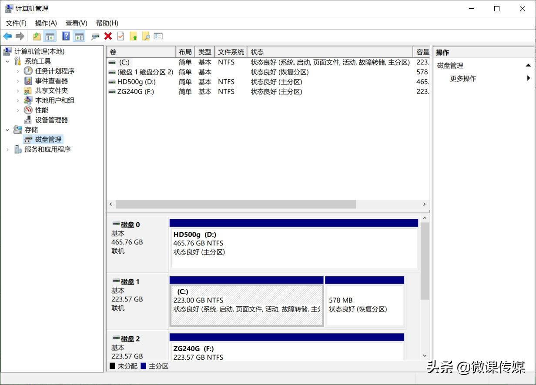
Task: Click the show/hide console tree icon
Action: click(49, 36)
